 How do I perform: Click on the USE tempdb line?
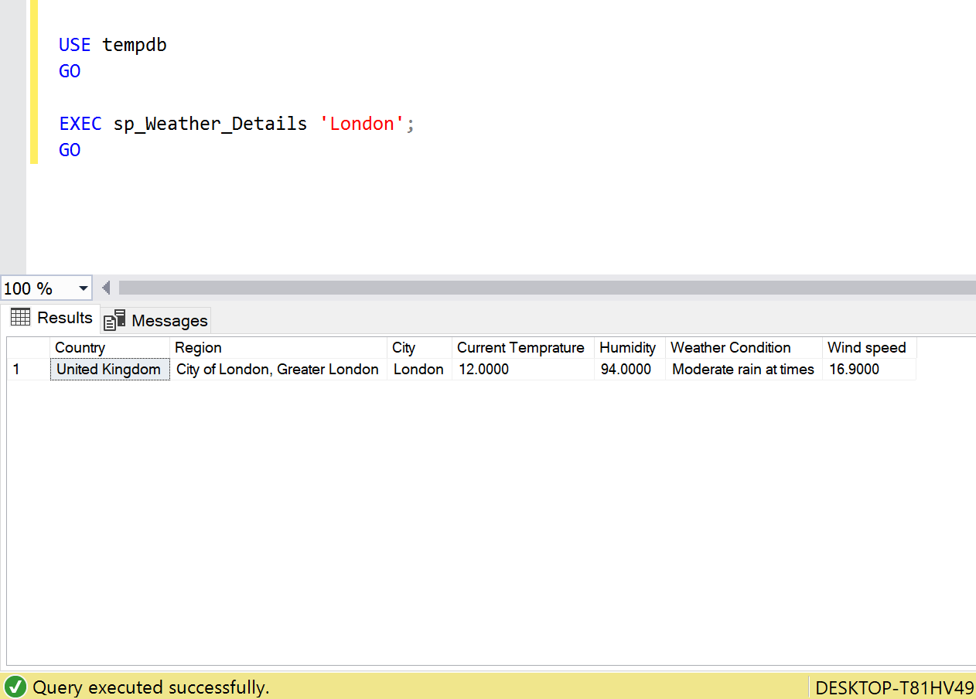(x=113, y=45)
